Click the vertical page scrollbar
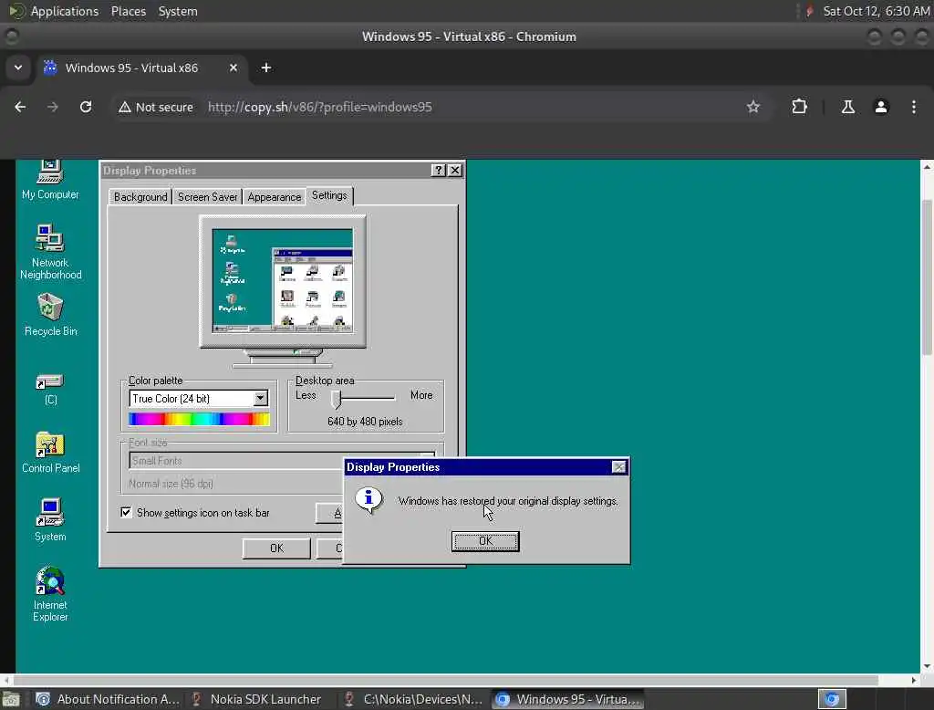 pyautogui.click(x=927, y=277)
